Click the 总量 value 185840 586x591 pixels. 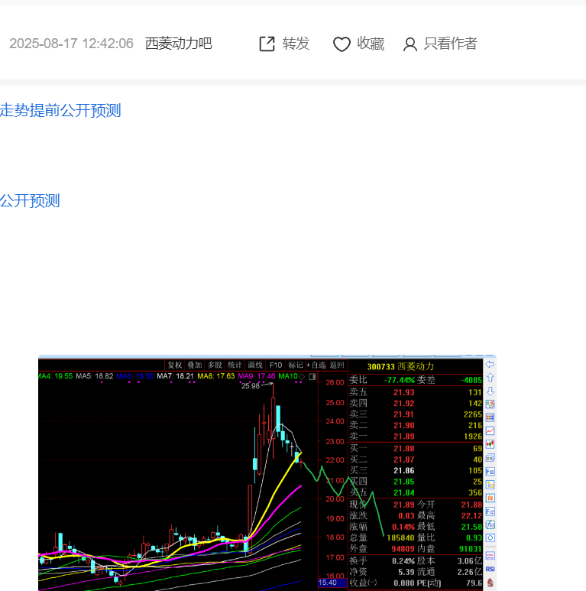400,537
